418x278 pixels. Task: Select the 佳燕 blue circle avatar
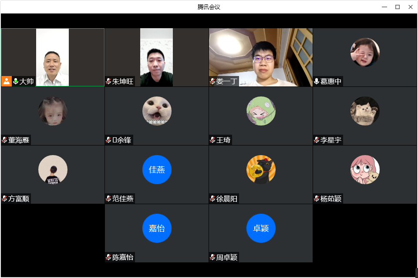click(x=157, y=169)
